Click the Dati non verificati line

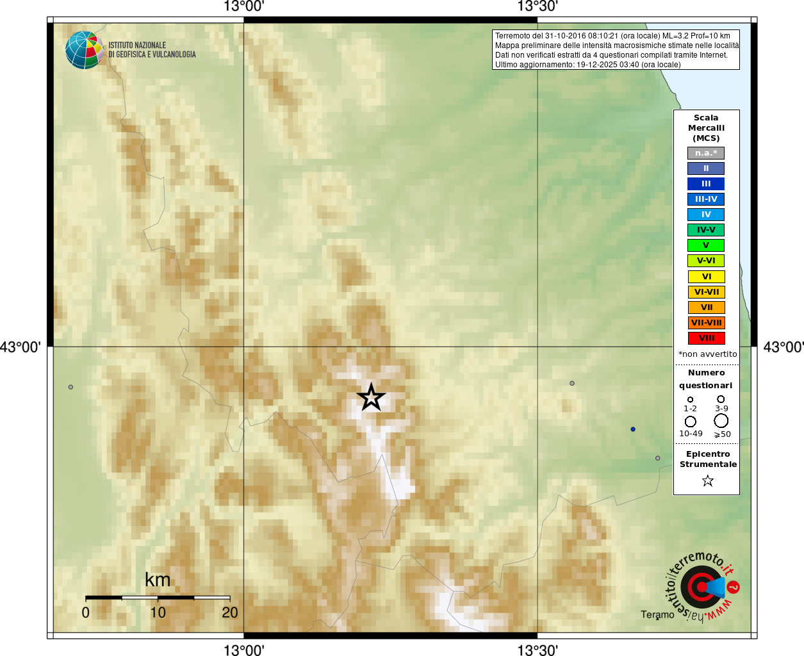(611, 55)
